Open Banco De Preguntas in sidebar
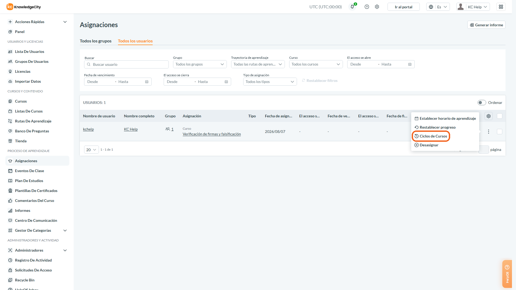 (32, 131)
